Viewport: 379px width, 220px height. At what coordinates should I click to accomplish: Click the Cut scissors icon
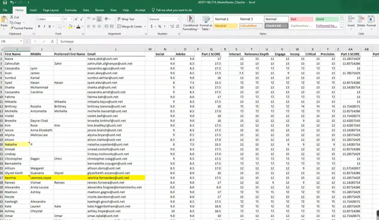coord(12,17)
